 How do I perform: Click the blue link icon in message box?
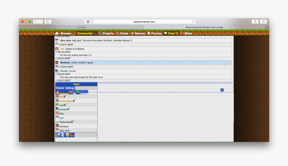point(222,90)
